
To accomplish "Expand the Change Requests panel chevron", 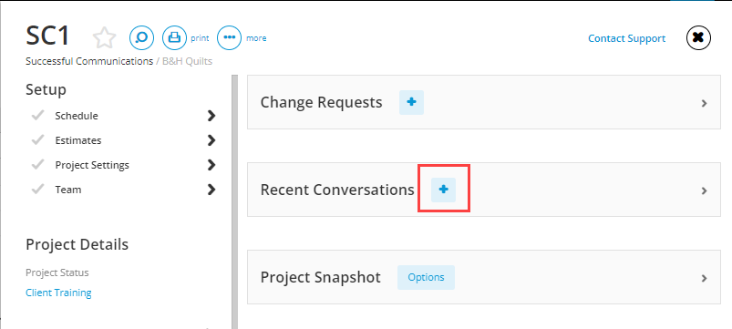I will click(x=705, y=104).
